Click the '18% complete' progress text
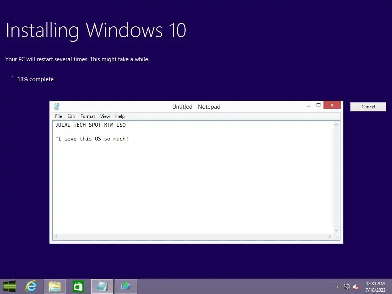The height and width of the screenshot is (294, 392). pyautogui.click(x=36, y=79)
